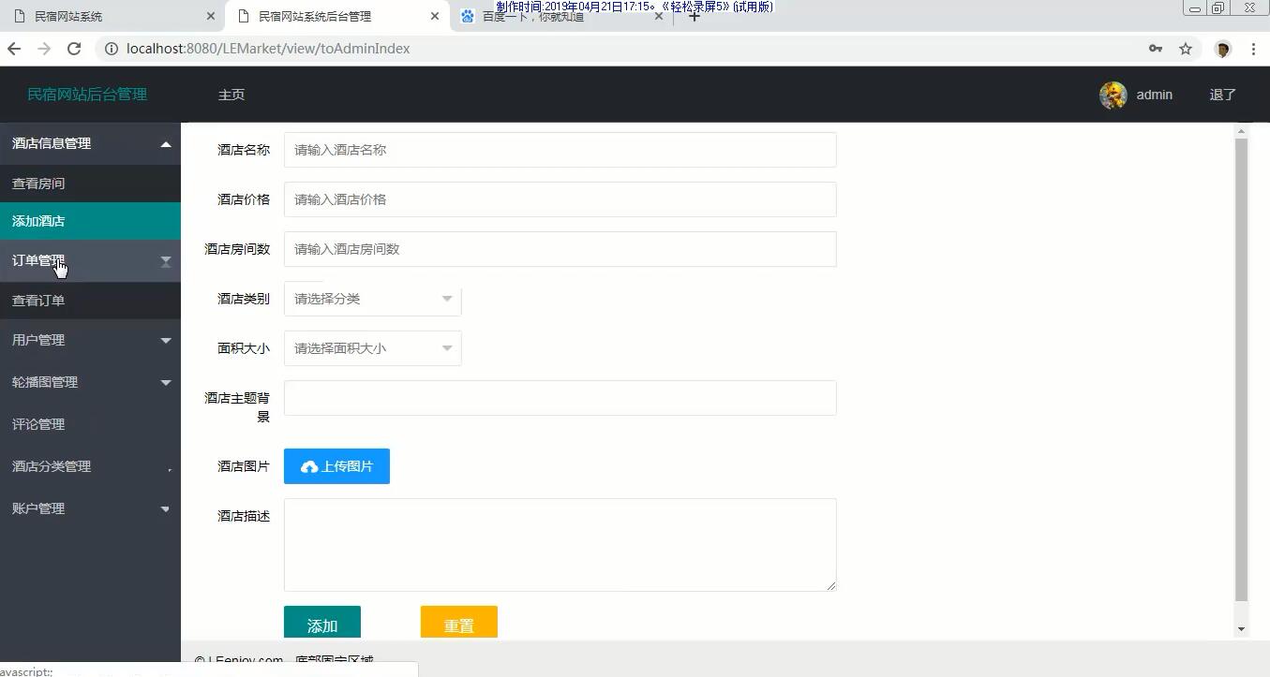
Task: Collapse the 订单管理 menu
Action: point(90,261)
